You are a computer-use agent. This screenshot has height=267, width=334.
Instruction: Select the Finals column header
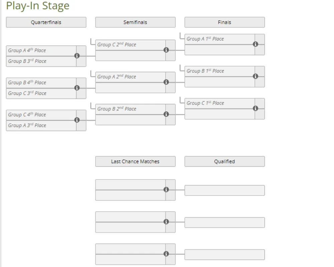(224, 22)
